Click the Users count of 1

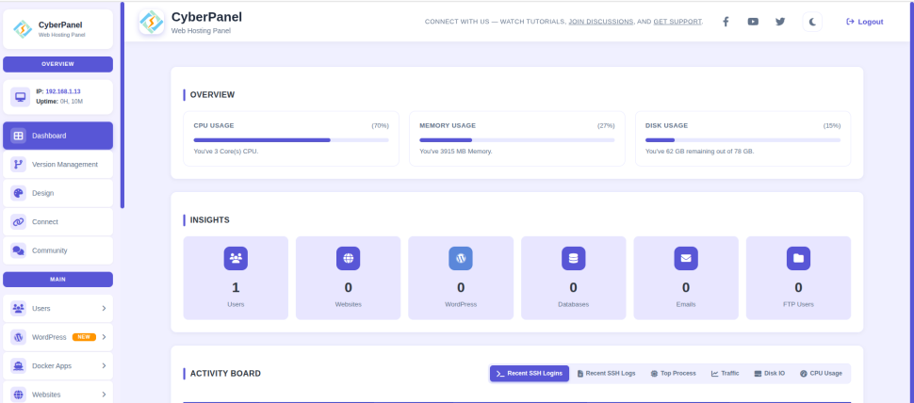tap(236, 288)
